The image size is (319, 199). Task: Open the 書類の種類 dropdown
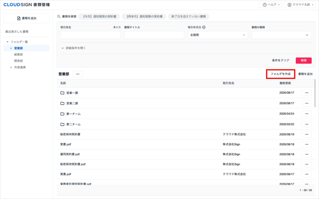tap(281, 35)
